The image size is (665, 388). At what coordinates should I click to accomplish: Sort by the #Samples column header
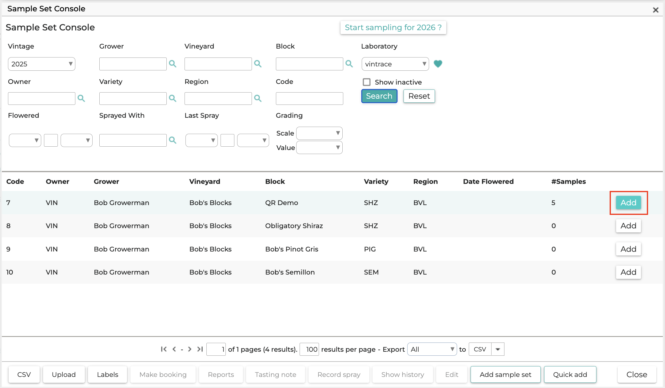coord(568,181)
